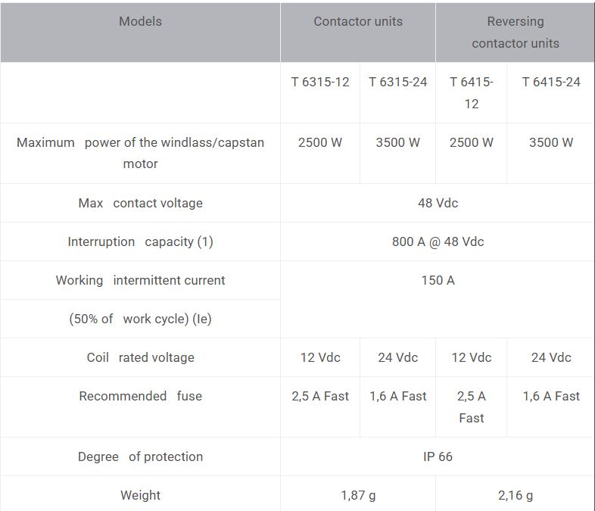Click the "800 A @ 48 Vdc" value
The height and width of the screenshot is (511, 595).
[x=438, y=241]
